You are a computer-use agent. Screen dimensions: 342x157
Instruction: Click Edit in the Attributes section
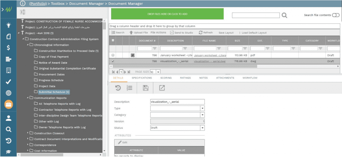123,142
